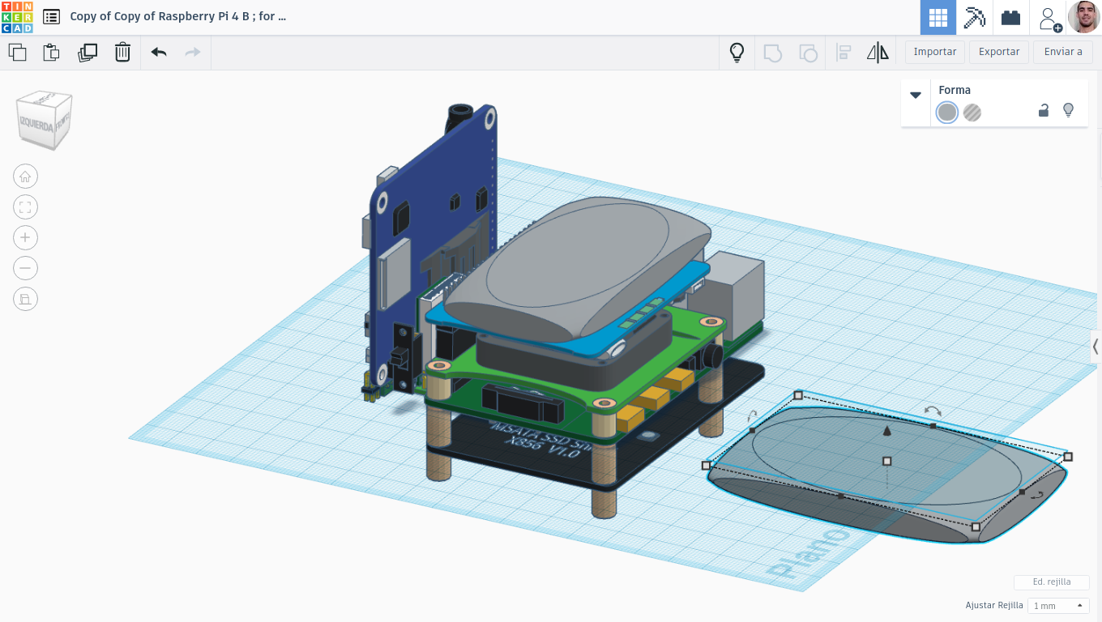Collapse the Forma shape panel

pyautogui.click(x=916, y=95)
